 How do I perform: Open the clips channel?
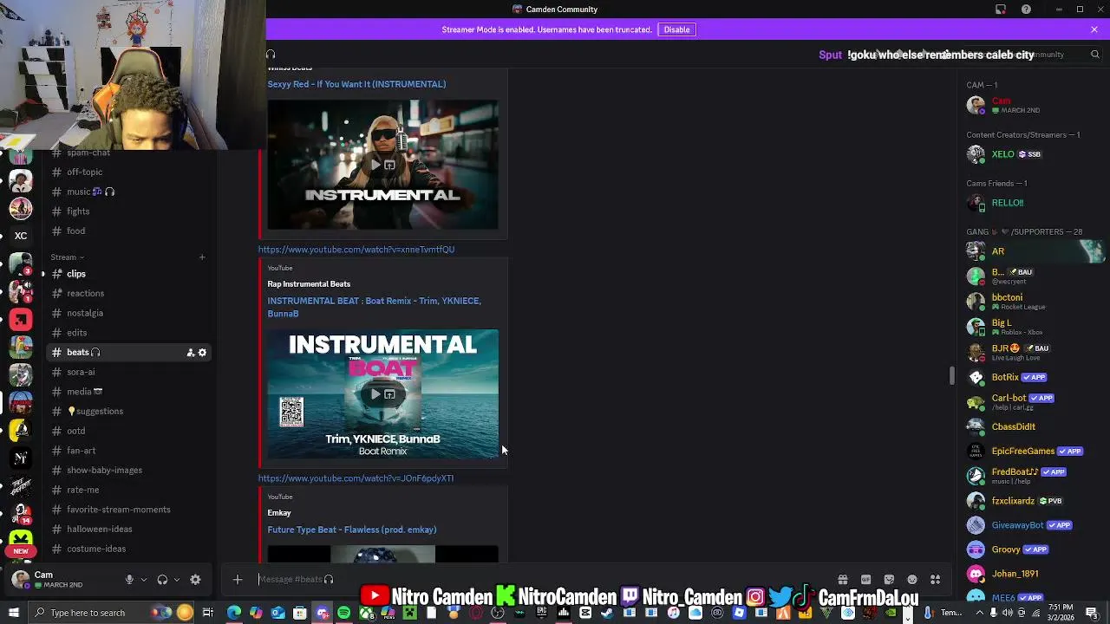point(130,274)
